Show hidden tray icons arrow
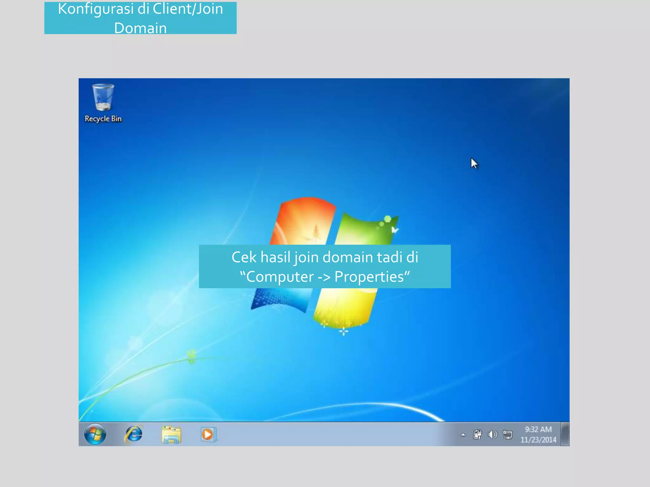650x487 pixels. tap(463, 435)
